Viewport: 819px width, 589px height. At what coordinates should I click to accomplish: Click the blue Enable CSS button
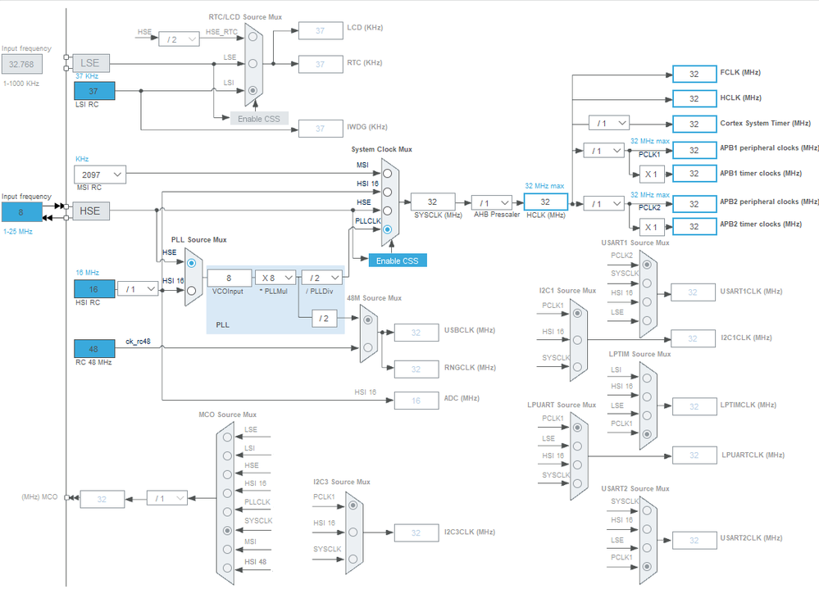click(x=398, y=261)
